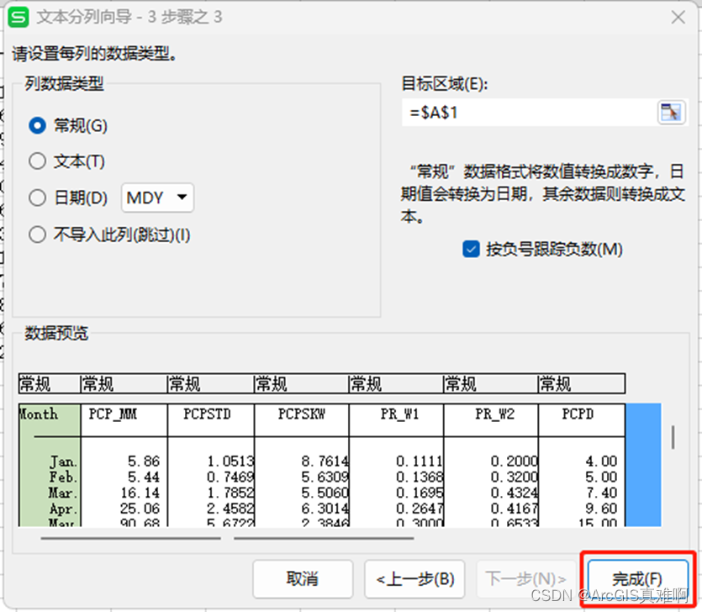Click the WPS spreadsheet logo icon

18,18
